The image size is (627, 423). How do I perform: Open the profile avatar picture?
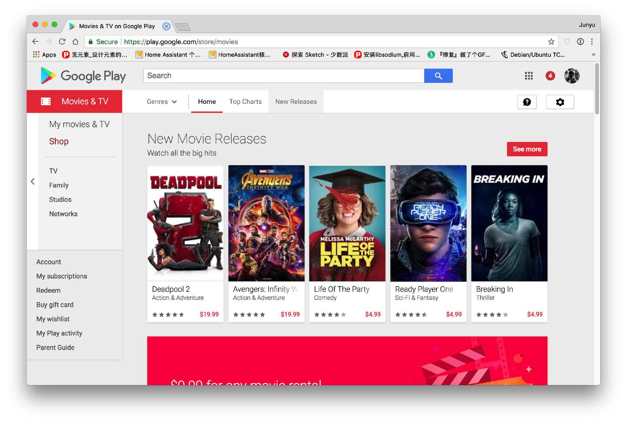coord(572,76)
